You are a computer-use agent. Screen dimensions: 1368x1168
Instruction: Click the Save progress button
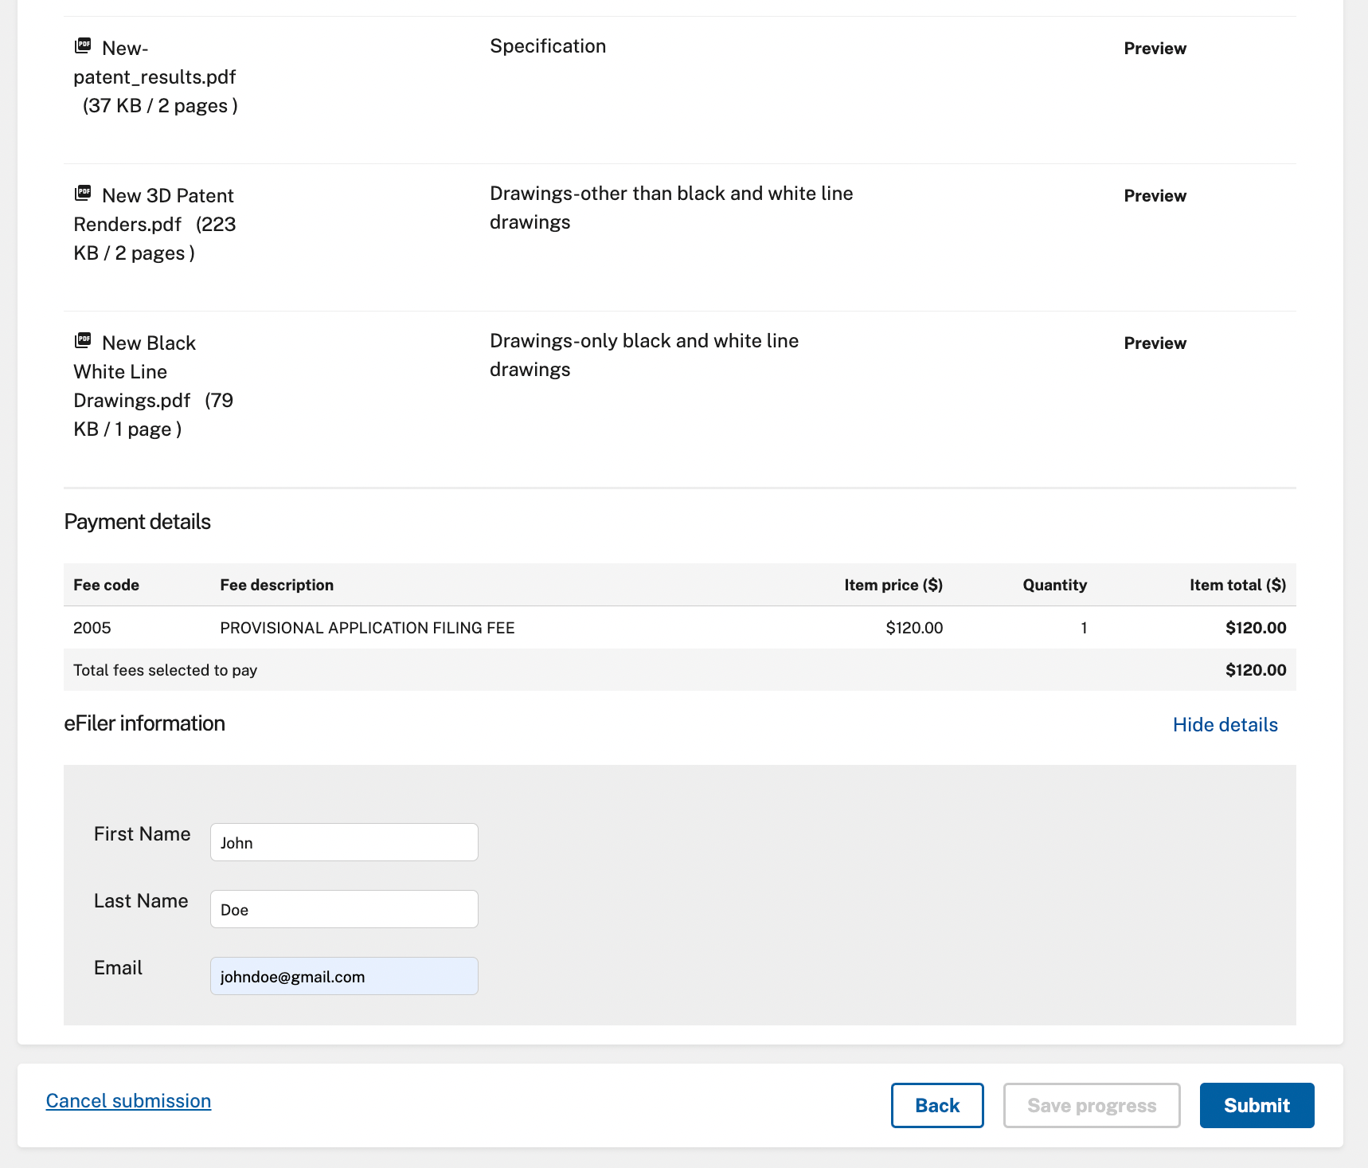tap(1092, 1105)
